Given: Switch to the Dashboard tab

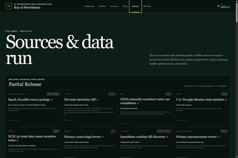Looking at the screenshot, I should tap(89, 6).
